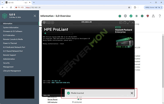Click the green power status icon

pyautogui.click(x=120, y=16)
